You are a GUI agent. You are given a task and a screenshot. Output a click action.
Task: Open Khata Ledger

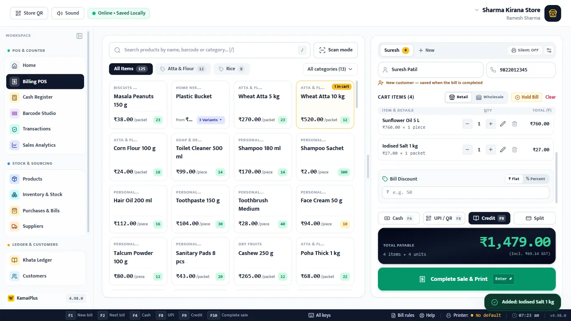pos(45,260)
